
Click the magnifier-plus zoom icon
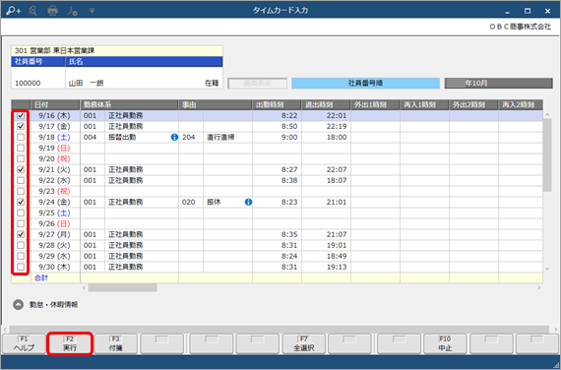[13, 11]
